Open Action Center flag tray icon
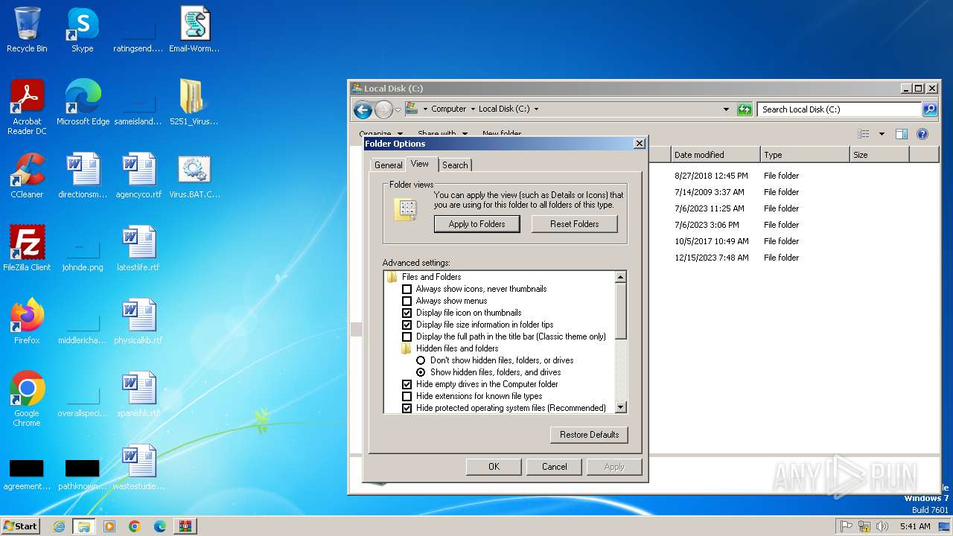The width and height of the screenshot is (953, 536). 847,526
